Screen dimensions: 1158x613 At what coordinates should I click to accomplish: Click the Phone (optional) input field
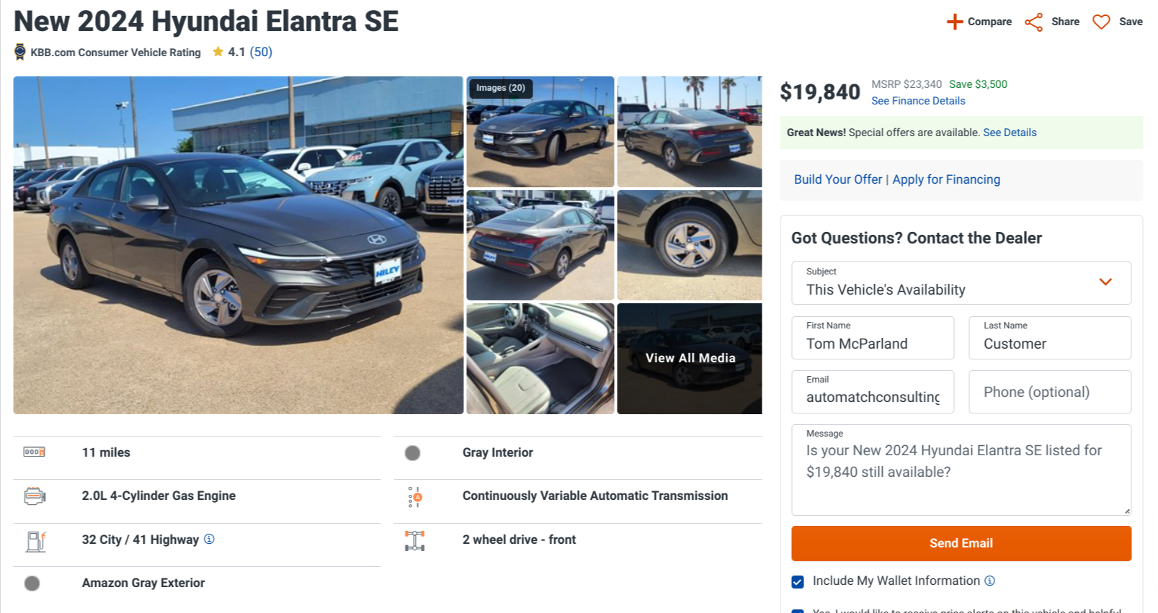pyautogui.click(x=1049, y=392)
